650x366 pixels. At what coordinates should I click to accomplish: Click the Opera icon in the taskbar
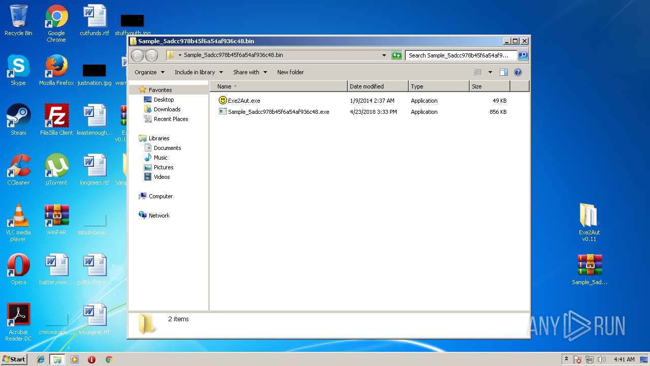91,359
